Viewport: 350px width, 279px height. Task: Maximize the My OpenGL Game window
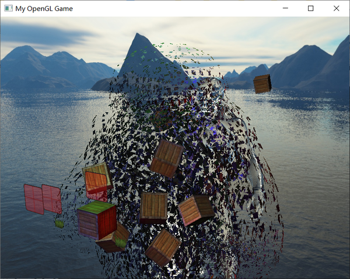pos(310,8)
